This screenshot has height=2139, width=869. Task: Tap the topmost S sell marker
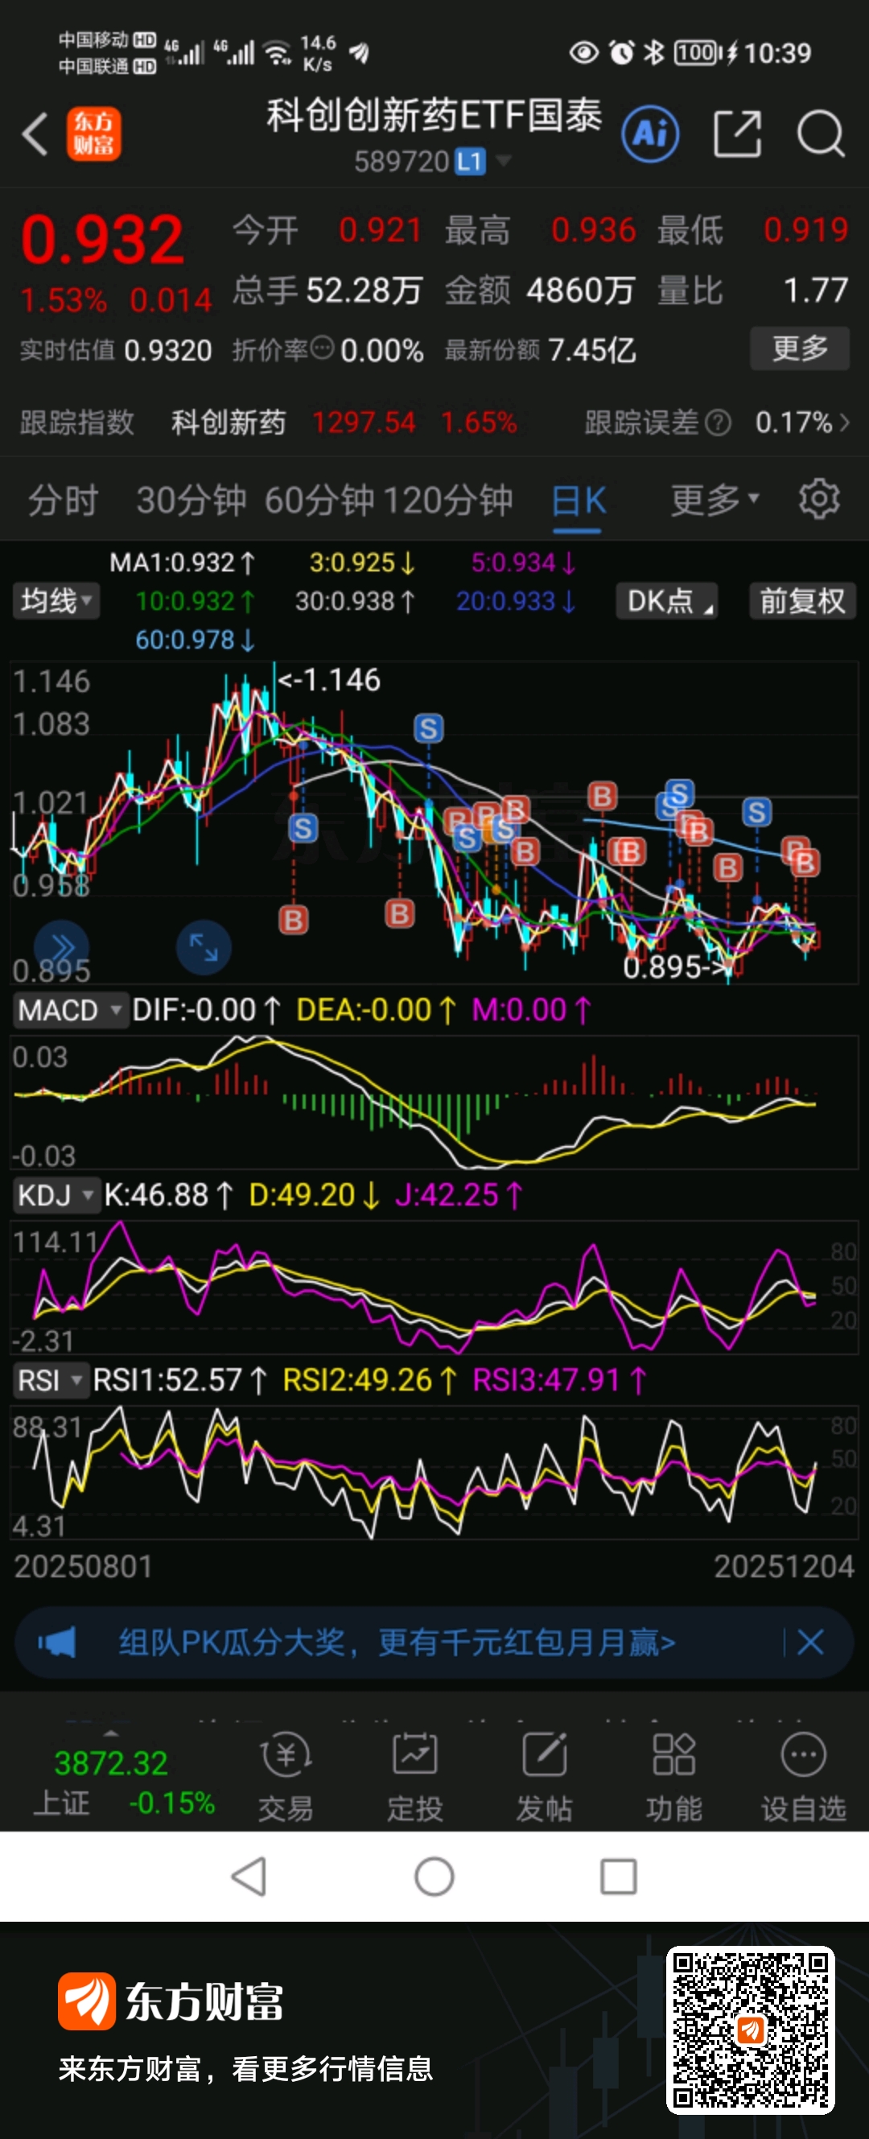click(x=428, y=729)
